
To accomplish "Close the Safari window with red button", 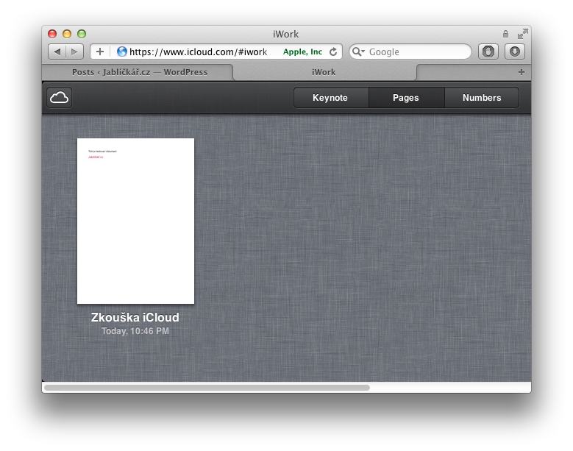I will [52, 34].
